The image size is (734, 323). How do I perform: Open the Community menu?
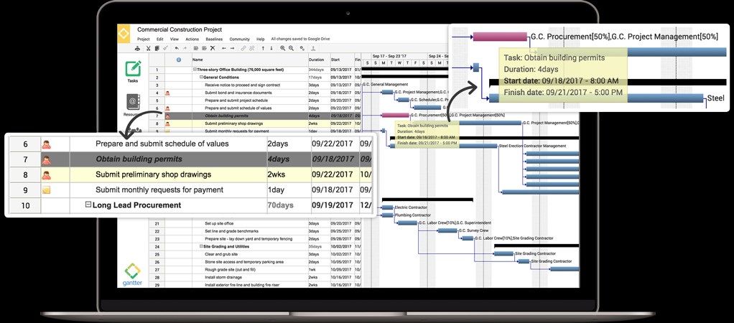(x=240, y=39)
